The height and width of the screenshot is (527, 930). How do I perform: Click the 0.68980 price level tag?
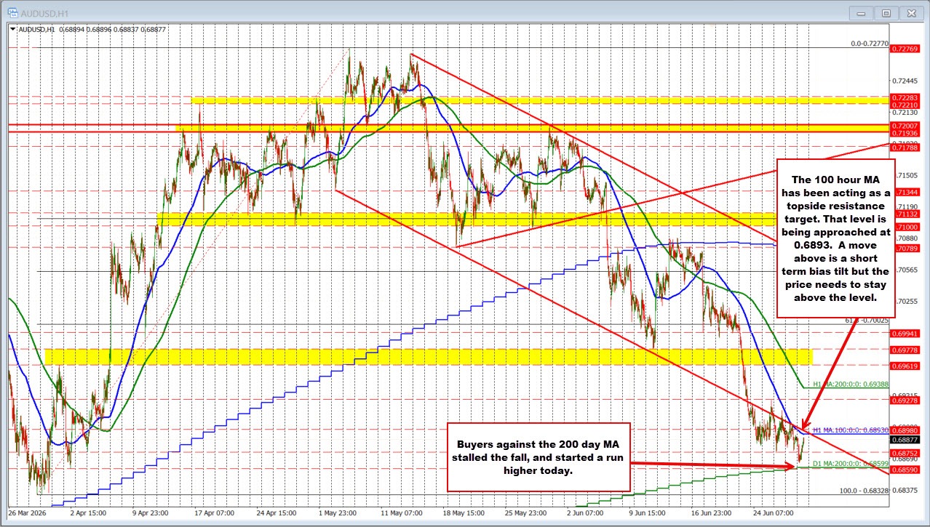coord(907,430)
